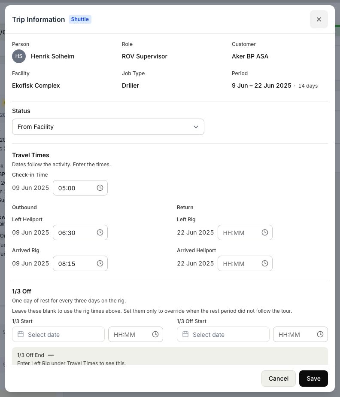Click the Travel Times heading
Image resolution: width=340 pixels, height=397 pixels.
click(x=30, y=155)
